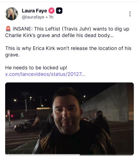Click the red siren emoji

pyautogui.click(x=8, y=29)
